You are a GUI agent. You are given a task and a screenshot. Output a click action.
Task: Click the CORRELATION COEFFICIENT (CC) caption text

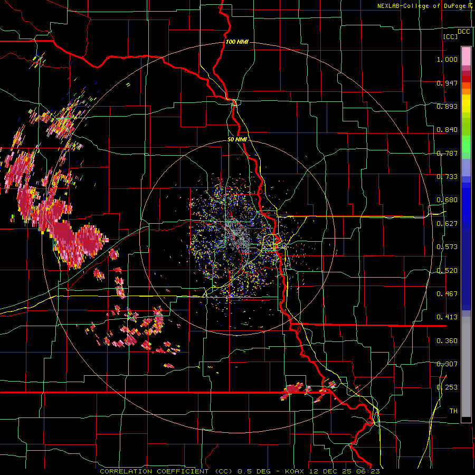pyautogui.click(x=166, y=471)
